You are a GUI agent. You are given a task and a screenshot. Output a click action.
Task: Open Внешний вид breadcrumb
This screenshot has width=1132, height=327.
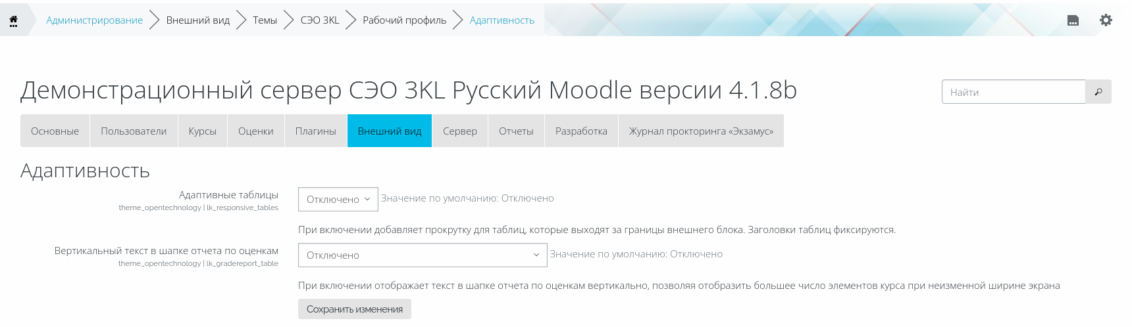(x=198, y=20)
